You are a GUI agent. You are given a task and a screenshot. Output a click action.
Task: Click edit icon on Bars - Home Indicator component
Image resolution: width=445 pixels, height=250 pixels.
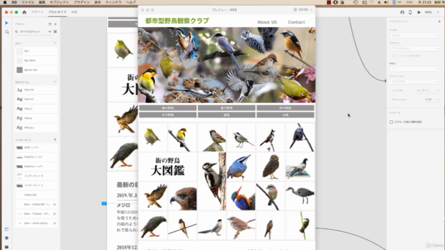click(x=54, y=224)
